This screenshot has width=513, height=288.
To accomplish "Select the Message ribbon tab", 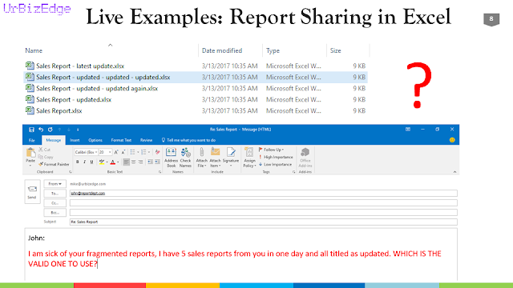I will (x=54, y=140).
